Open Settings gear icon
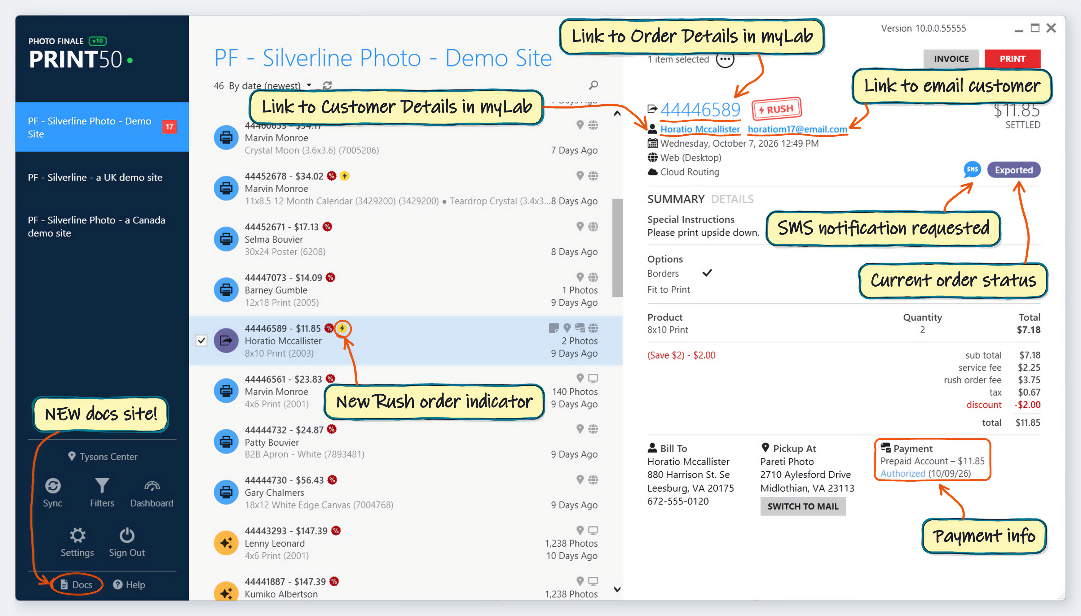Screen dimensions: 1081x616 click(x=77, y=535)
